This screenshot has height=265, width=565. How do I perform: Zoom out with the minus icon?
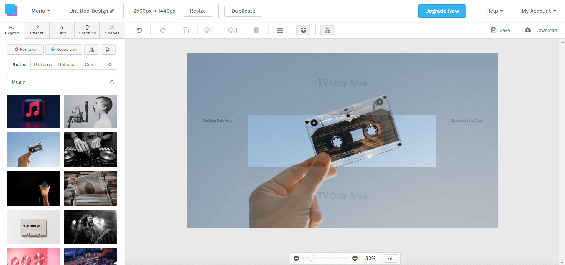[x=296, y=258]
